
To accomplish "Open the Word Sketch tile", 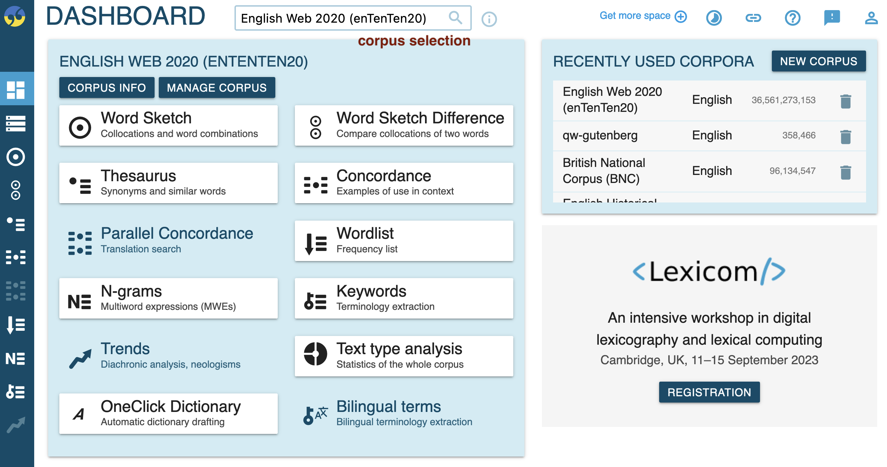I will (169, 125).
